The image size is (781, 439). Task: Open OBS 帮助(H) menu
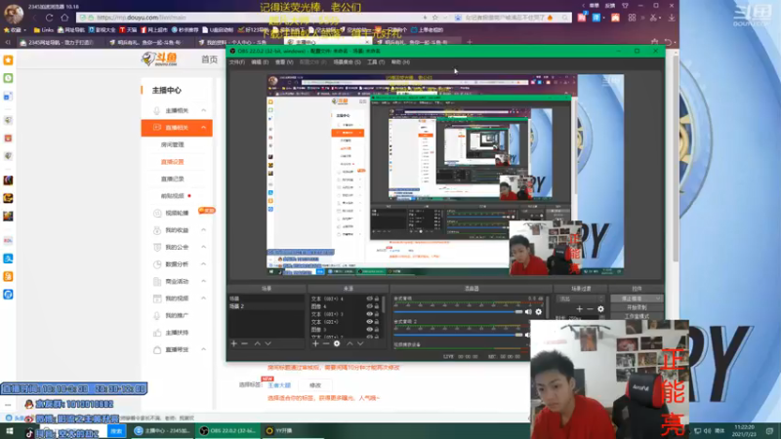pyautogui.click(x=400, y=62)
